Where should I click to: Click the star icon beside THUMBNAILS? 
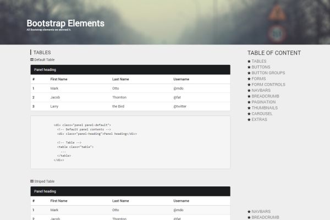click(249, 108)
